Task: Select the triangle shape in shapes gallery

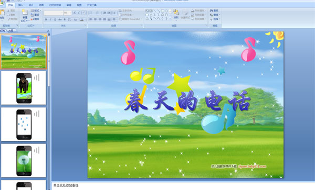Action: click(151, 15)
